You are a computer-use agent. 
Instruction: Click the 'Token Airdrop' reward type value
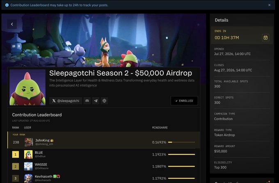tap(224, 135)
